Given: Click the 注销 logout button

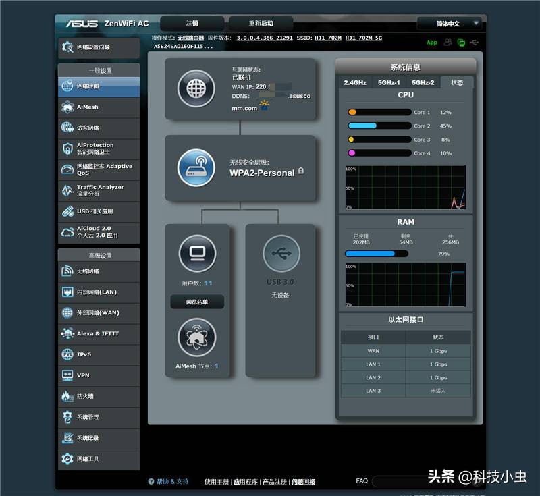Looking at the screenshot, I should [192, 23].
